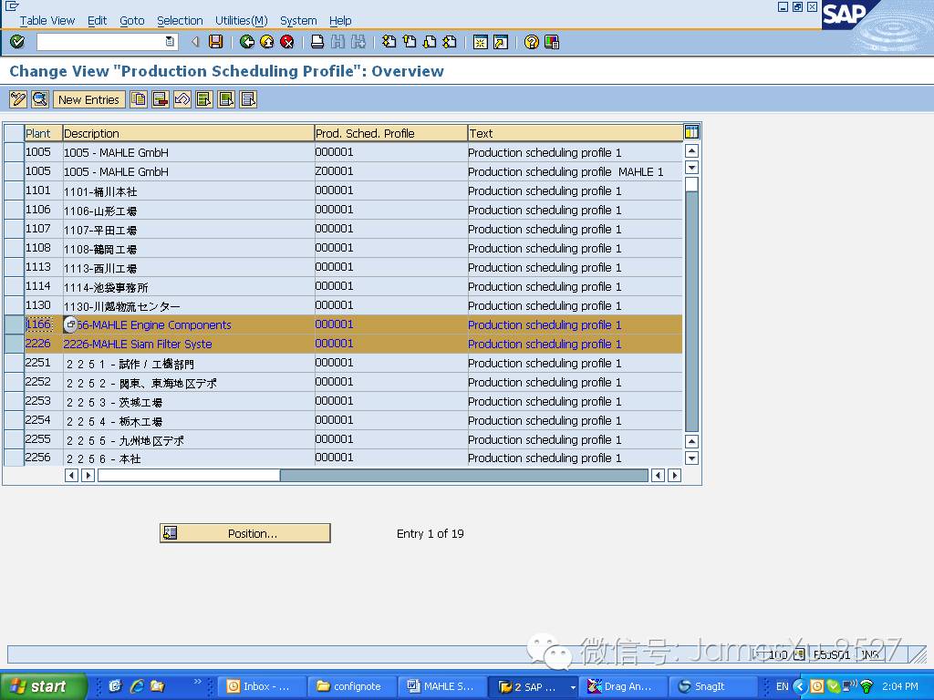Create a new session icon
934x700 pixels.
pyautogui.click(x=480, y=42)
